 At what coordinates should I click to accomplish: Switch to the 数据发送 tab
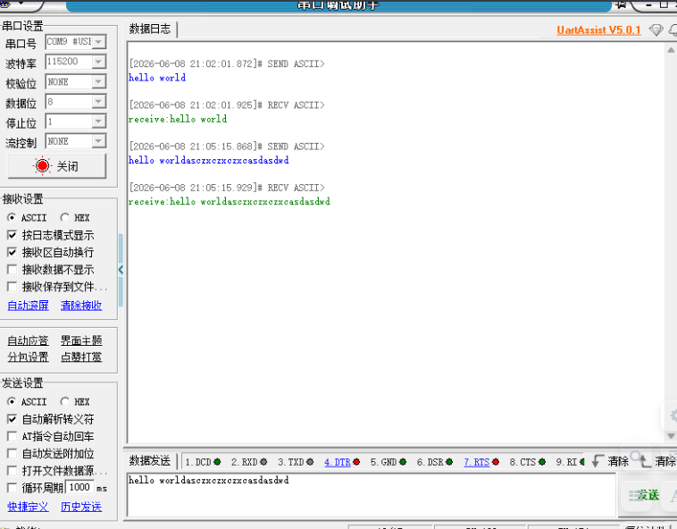(x=150, y=461)
